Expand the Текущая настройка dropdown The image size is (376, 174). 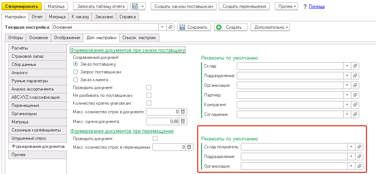pos(162,27)
